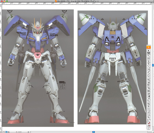
Task: Click the orange AI toolbar header
Action: click(148, 47)
